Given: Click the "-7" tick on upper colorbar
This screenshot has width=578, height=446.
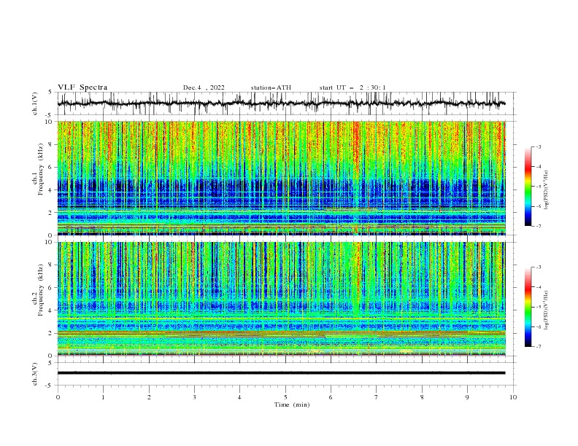Looking at the screenshot, I should (539, 226).
